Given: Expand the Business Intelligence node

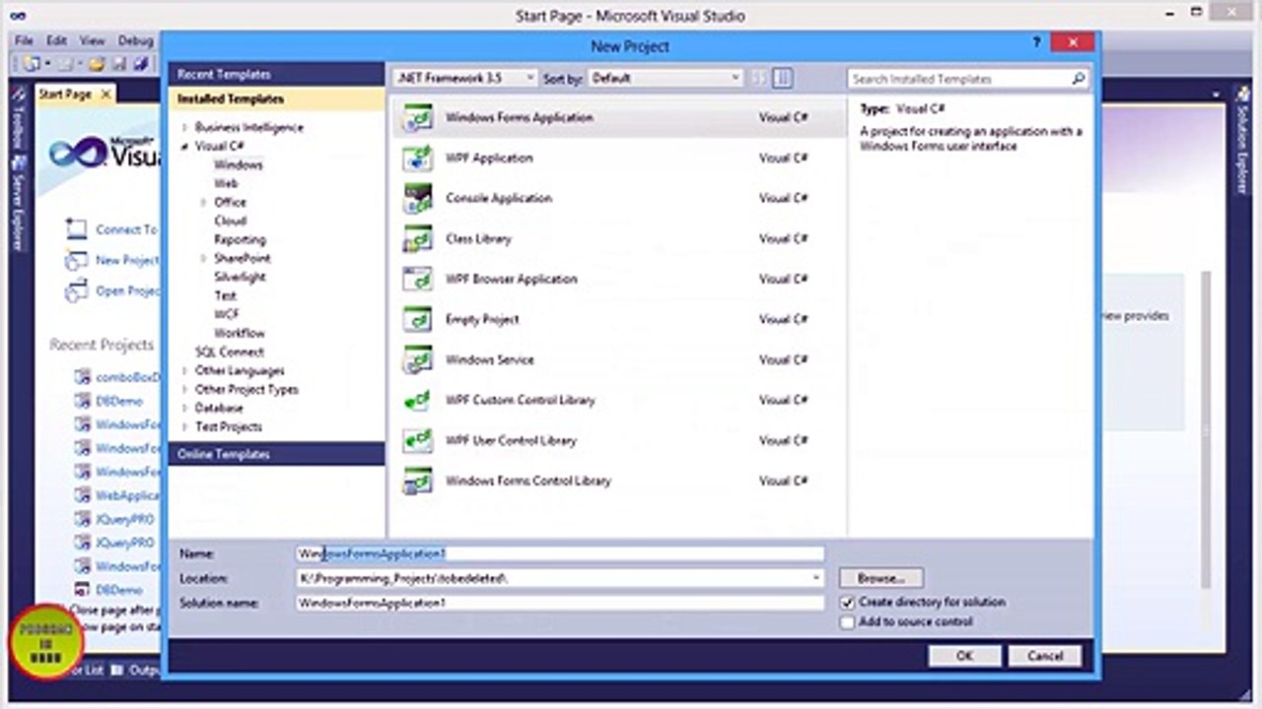Looking at the screenshot, I should tap(184, 128).
